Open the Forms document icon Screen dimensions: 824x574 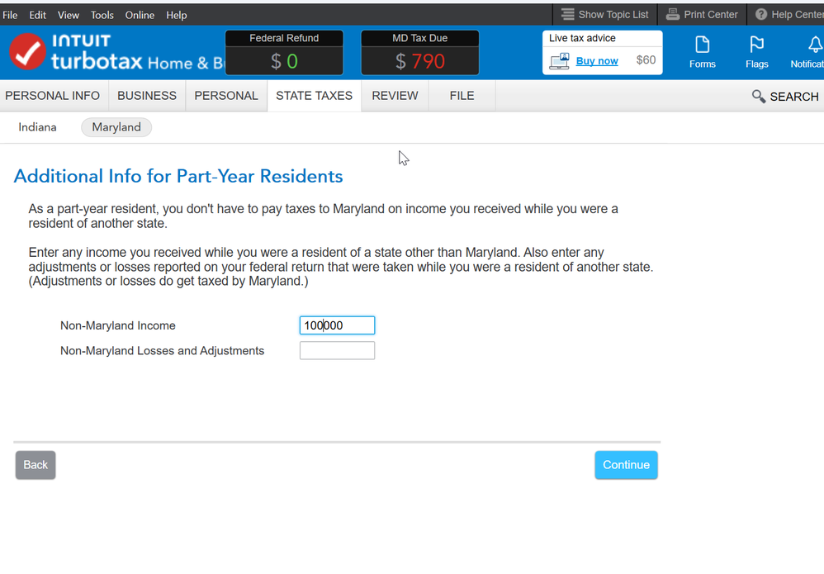702,45
